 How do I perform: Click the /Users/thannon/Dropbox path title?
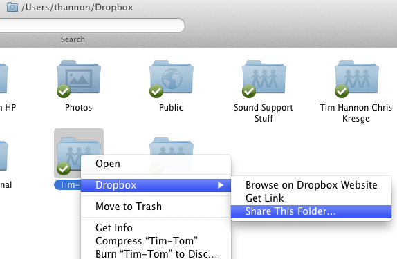(x=77, y=8)
